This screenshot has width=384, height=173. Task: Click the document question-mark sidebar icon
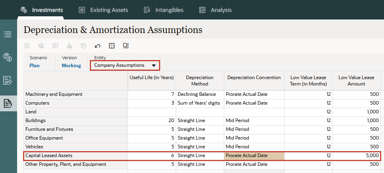pos(8,103)
